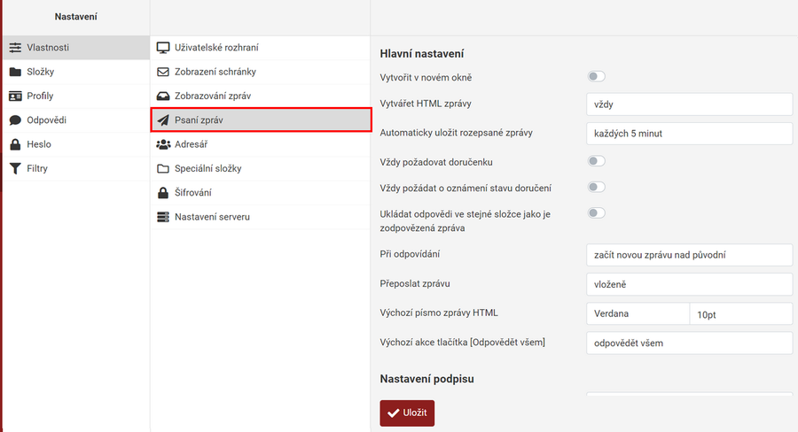Expand the Přeposlat zprávu dropdown
The image size is (798, 432).
pos(689,285)
